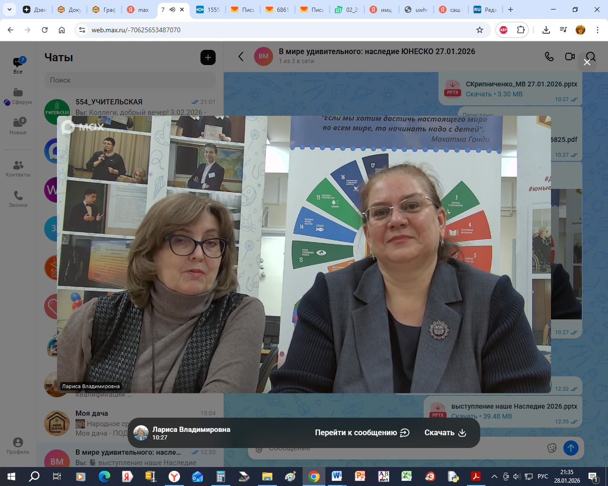The height and width of the screenshot is (486, 608).
Task: Click Перейти к сообщению button
Action: [362, 432]
